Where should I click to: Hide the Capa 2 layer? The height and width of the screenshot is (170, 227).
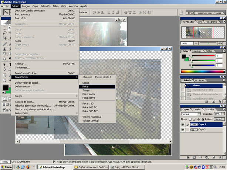point(183,125)
